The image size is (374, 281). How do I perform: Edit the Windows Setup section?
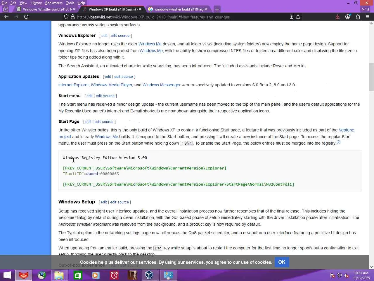click(104, 202)
